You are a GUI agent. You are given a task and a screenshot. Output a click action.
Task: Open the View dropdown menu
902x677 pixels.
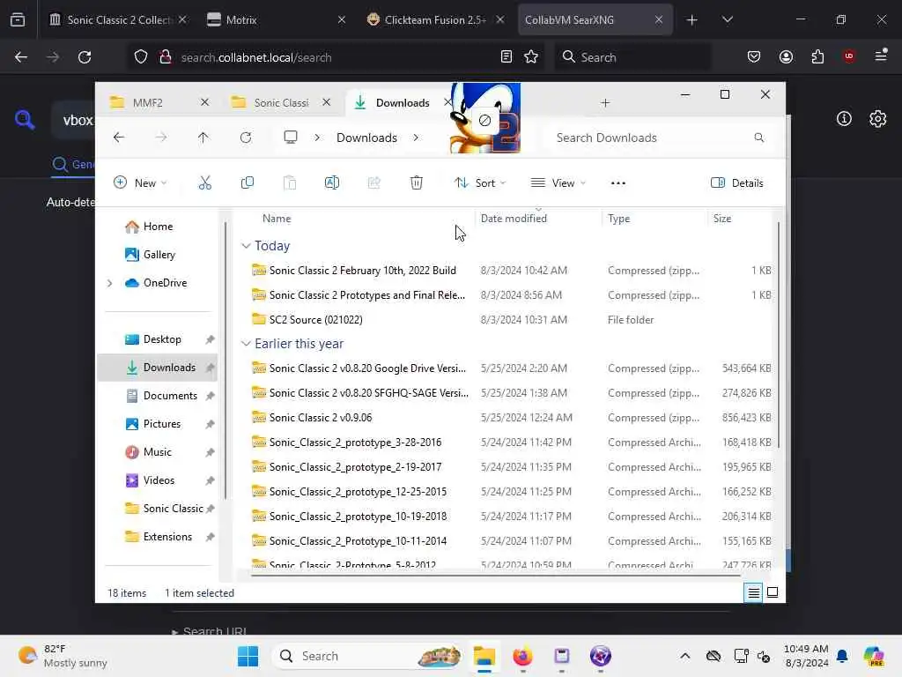558,183
